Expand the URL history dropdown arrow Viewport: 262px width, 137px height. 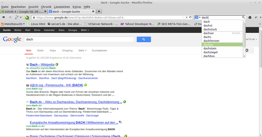187,17
